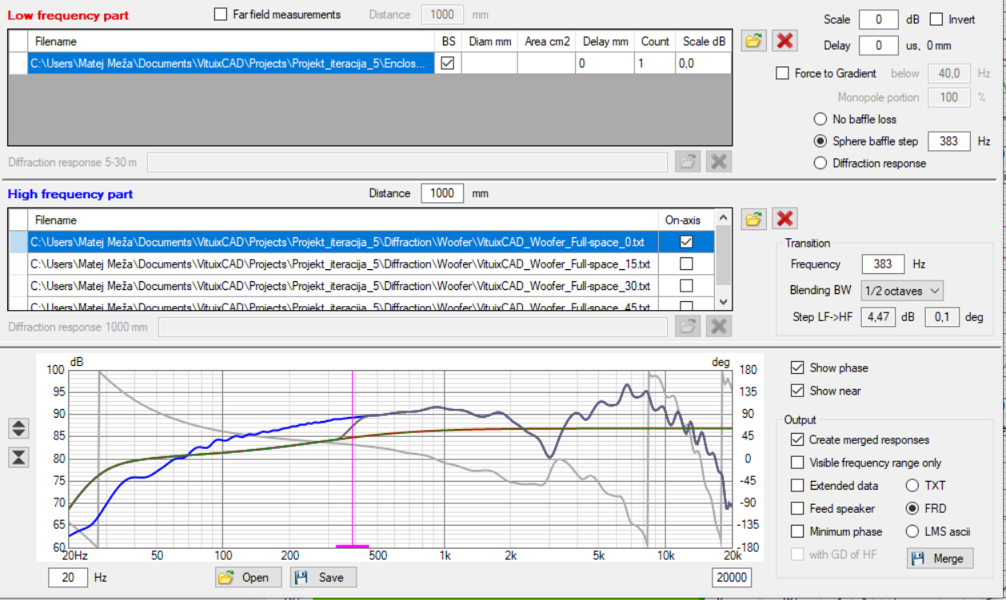Remove high frequency files red X
Screen dimensions: 1006x600
[x=785, y=219]
